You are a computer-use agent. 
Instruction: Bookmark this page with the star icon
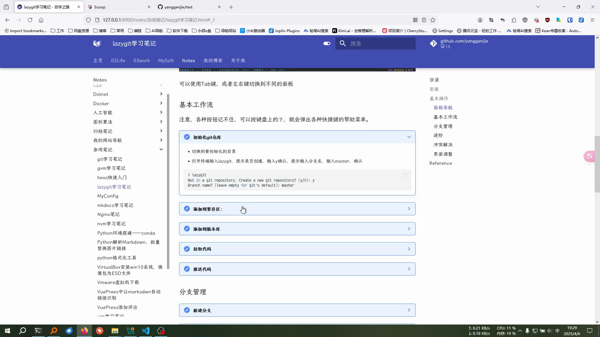click(433, 20)
